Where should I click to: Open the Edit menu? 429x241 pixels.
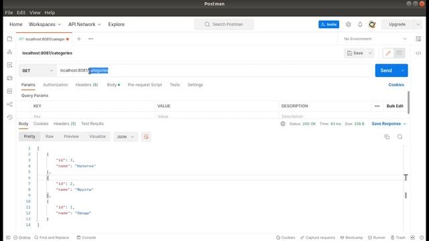21,13
